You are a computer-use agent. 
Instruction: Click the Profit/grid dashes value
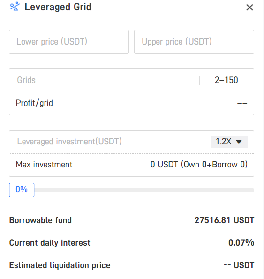242,103
